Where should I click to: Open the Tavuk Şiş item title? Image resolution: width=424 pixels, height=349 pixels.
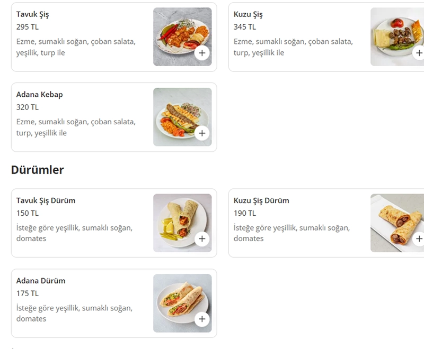(33, 14)
